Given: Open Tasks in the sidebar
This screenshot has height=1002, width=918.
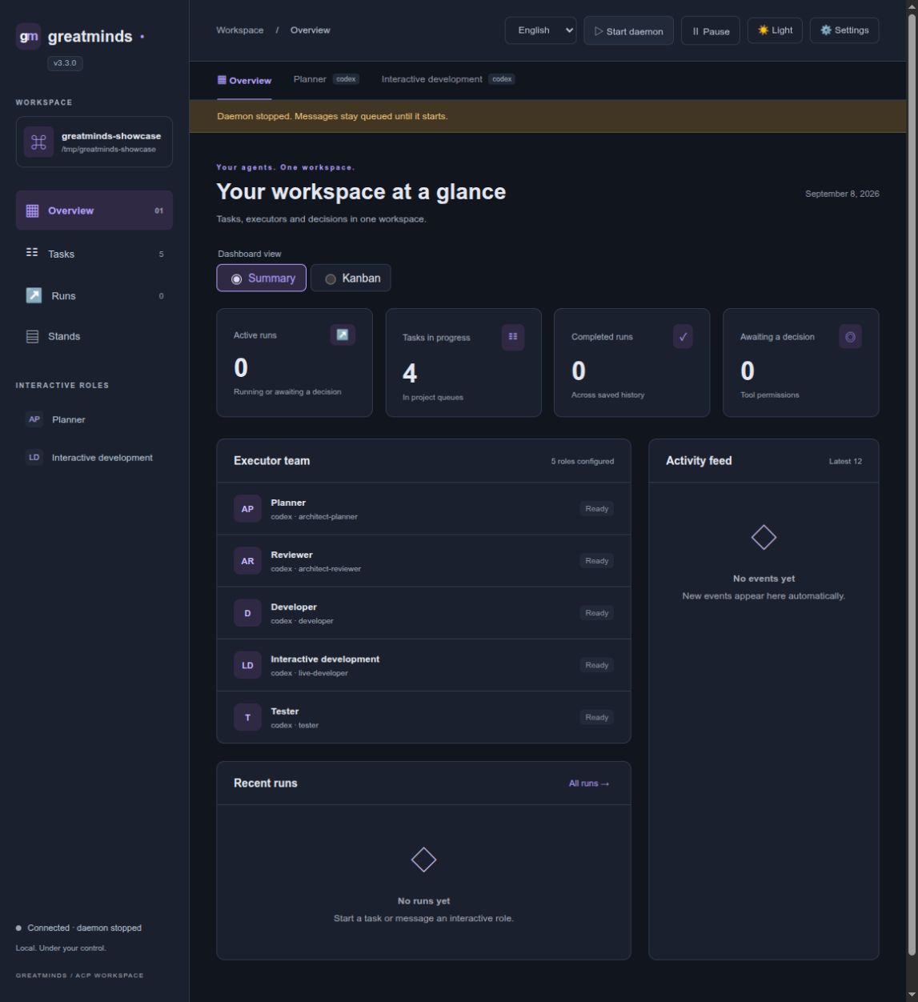Looking at the screenshot, I should [94, 254].
